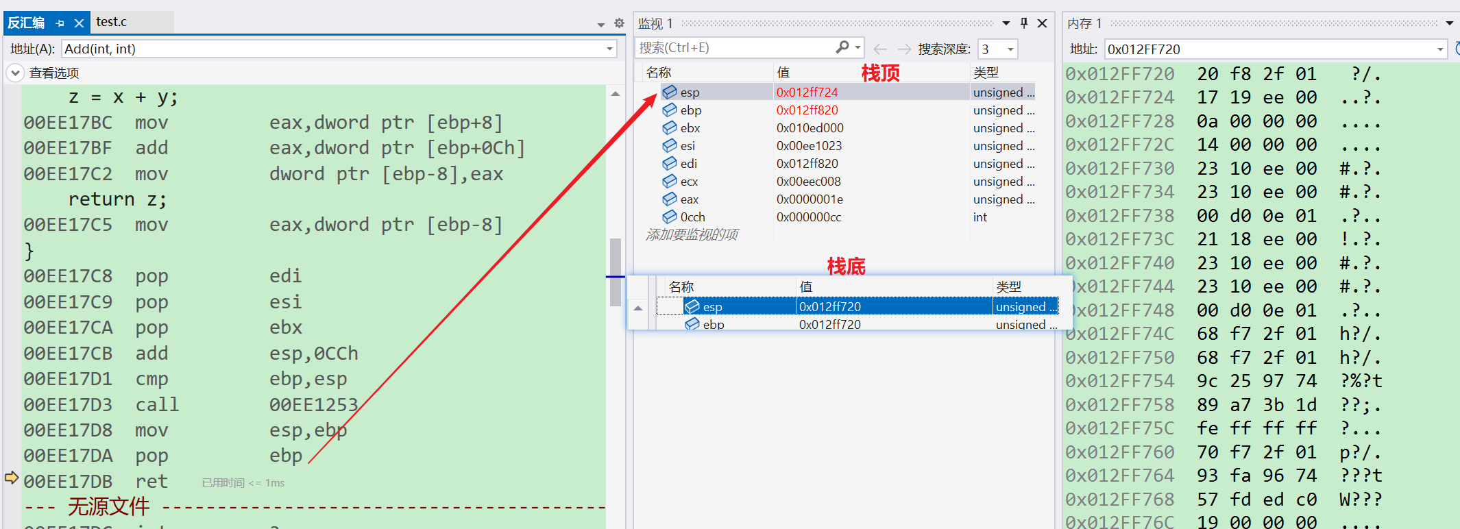Click the watch search magnifier icon
The width and height of the screenshot is (1460, 529).
pos(842,47)
